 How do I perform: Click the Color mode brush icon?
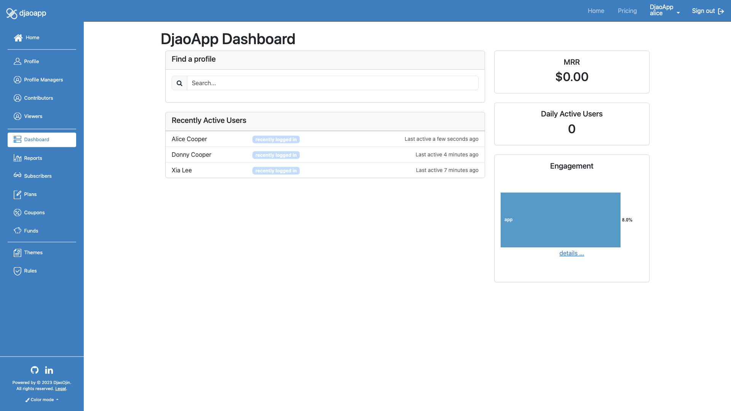(27, 400)
